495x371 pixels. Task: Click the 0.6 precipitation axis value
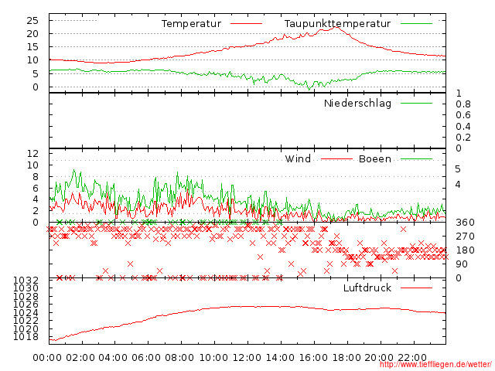463,115
